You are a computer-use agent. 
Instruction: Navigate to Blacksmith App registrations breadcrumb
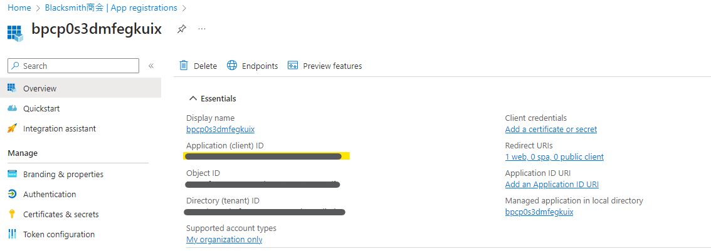(110, 8)
